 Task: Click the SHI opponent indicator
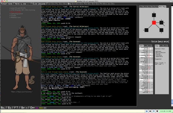(45, 108)
